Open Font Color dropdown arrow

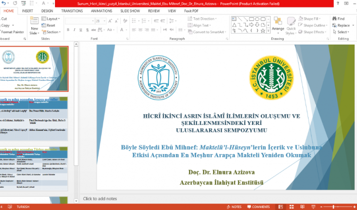126,30
